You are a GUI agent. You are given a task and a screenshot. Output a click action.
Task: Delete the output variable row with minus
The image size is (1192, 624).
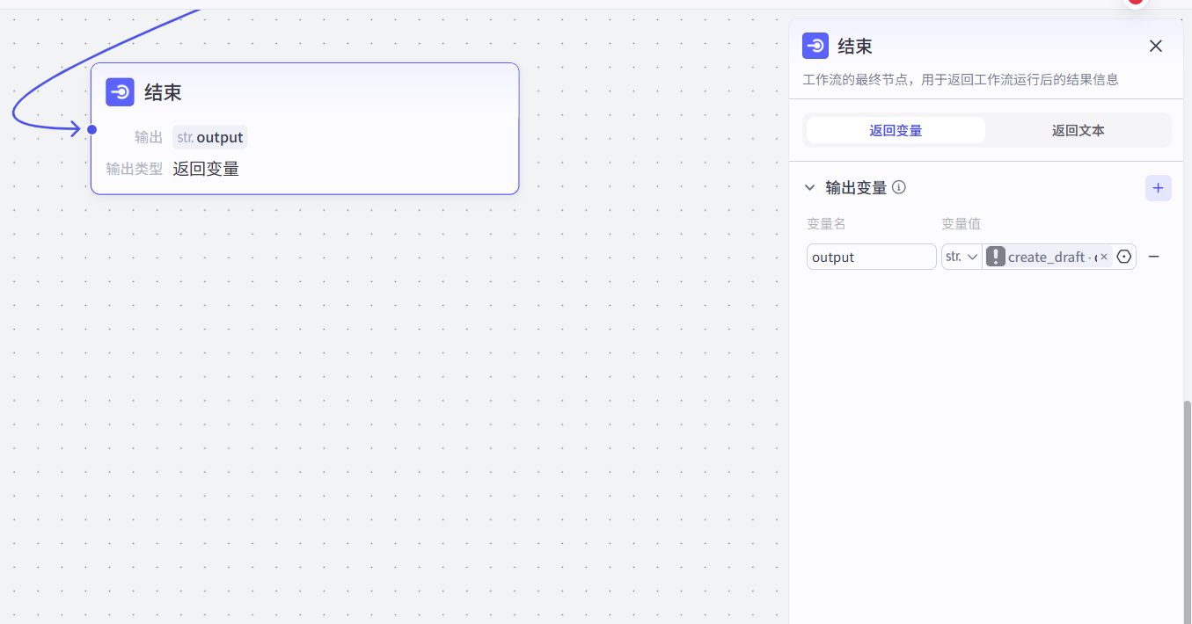pyautogui.click(x=1154, y=257)
